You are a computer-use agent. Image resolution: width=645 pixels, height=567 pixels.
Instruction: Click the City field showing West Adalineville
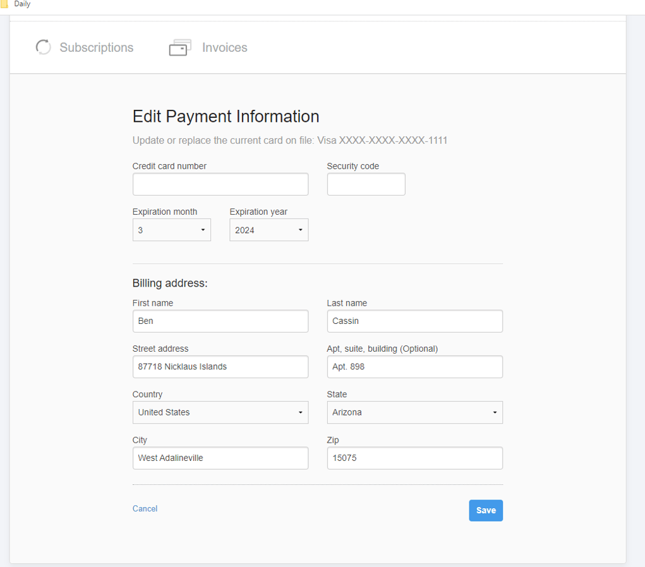coord(220,458)
